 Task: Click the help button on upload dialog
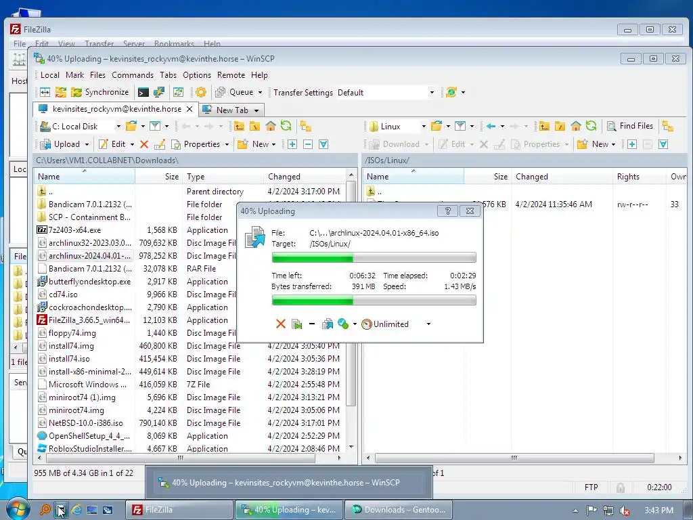(x=448, y=211)
